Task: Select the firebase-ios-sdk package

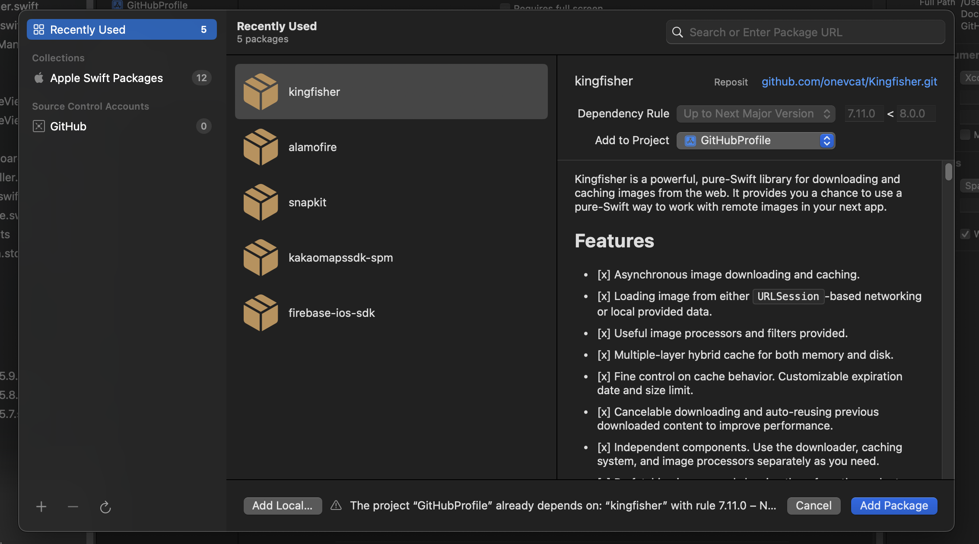Action: tap(391, 313)
